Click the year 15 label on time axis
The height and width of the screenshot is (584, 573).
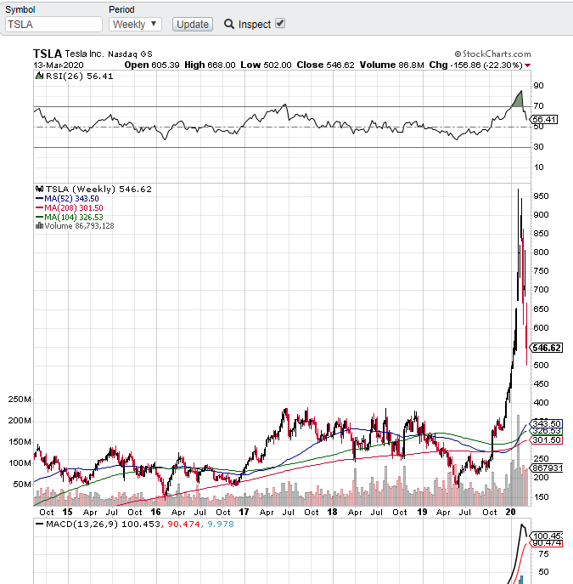[67, 512]
